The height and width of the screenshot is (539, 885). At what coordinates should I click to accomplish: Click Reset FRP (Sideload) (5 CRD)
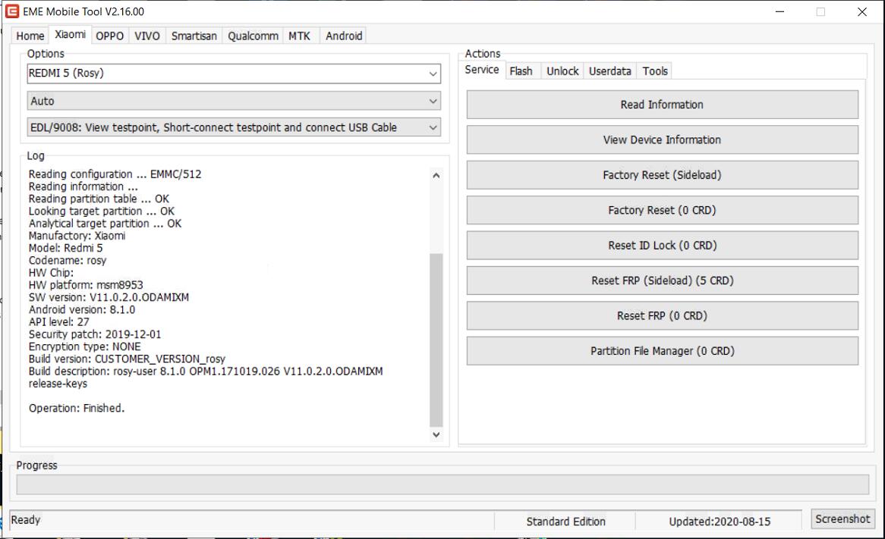(662, 280)
